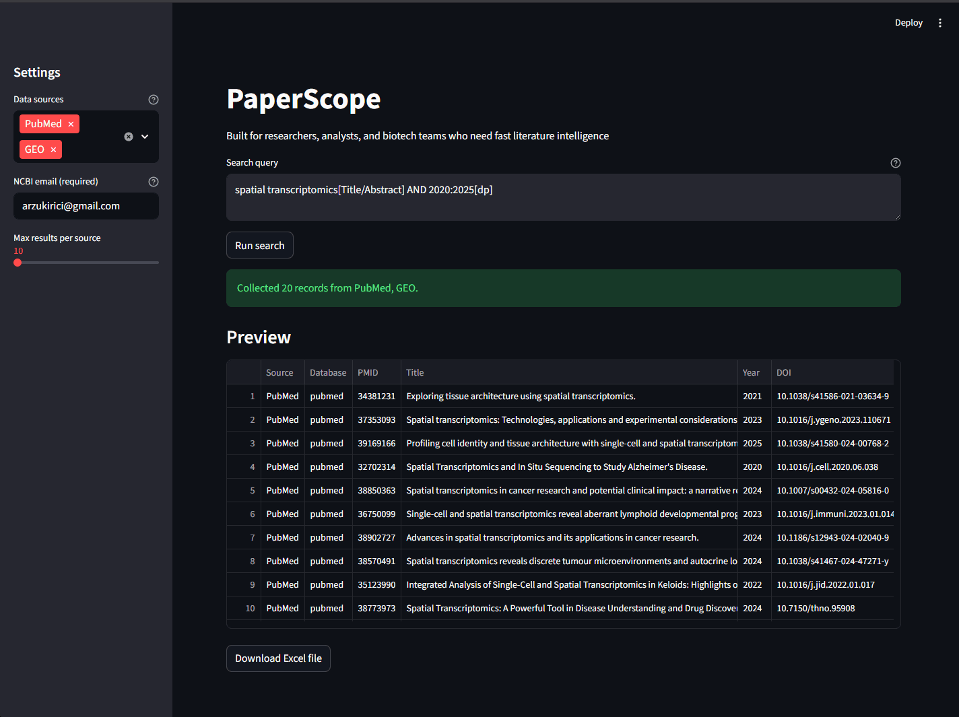Select the collected records success message
959x717 pixels.
coord(327,287)
